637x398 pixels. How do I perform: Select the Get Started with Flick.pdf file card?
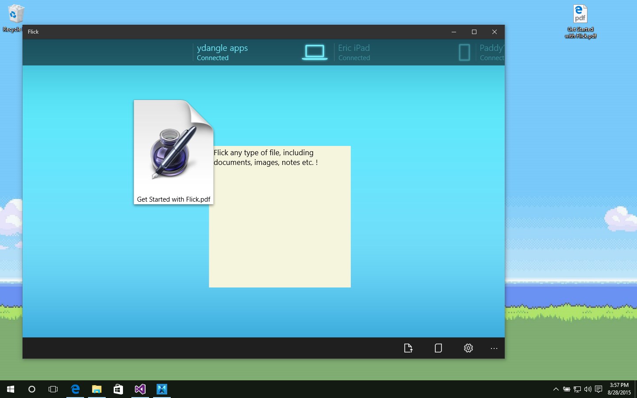click(x=173, y=152)
